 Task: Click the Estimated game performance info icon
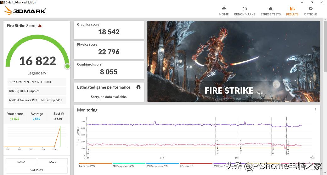[138, 87]
